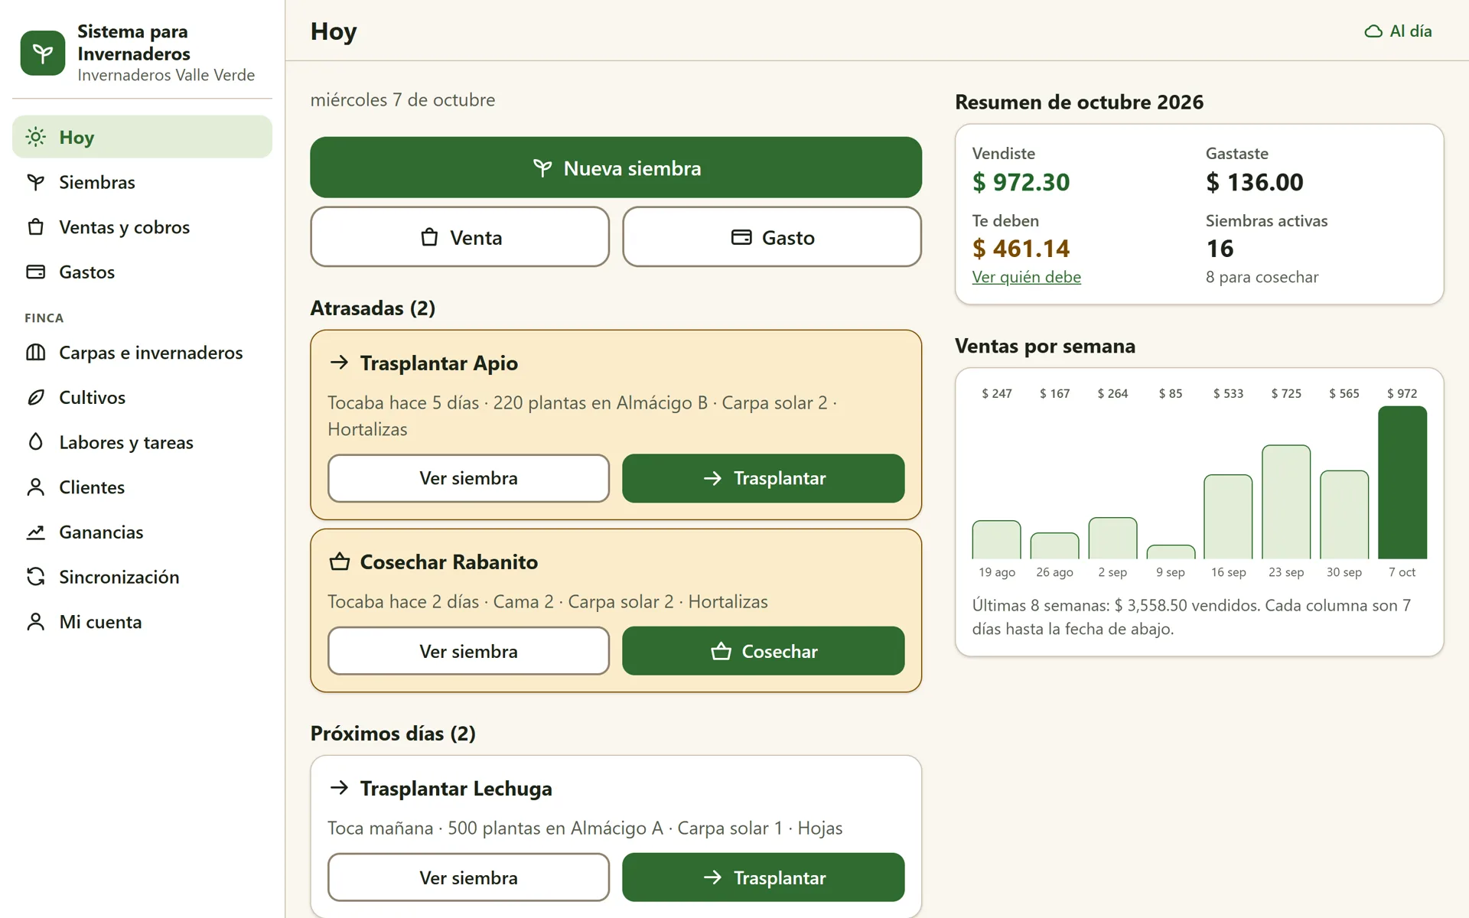
Task: Open the Ganancias page
Action: pyautogui.click(x=142, y=532)
